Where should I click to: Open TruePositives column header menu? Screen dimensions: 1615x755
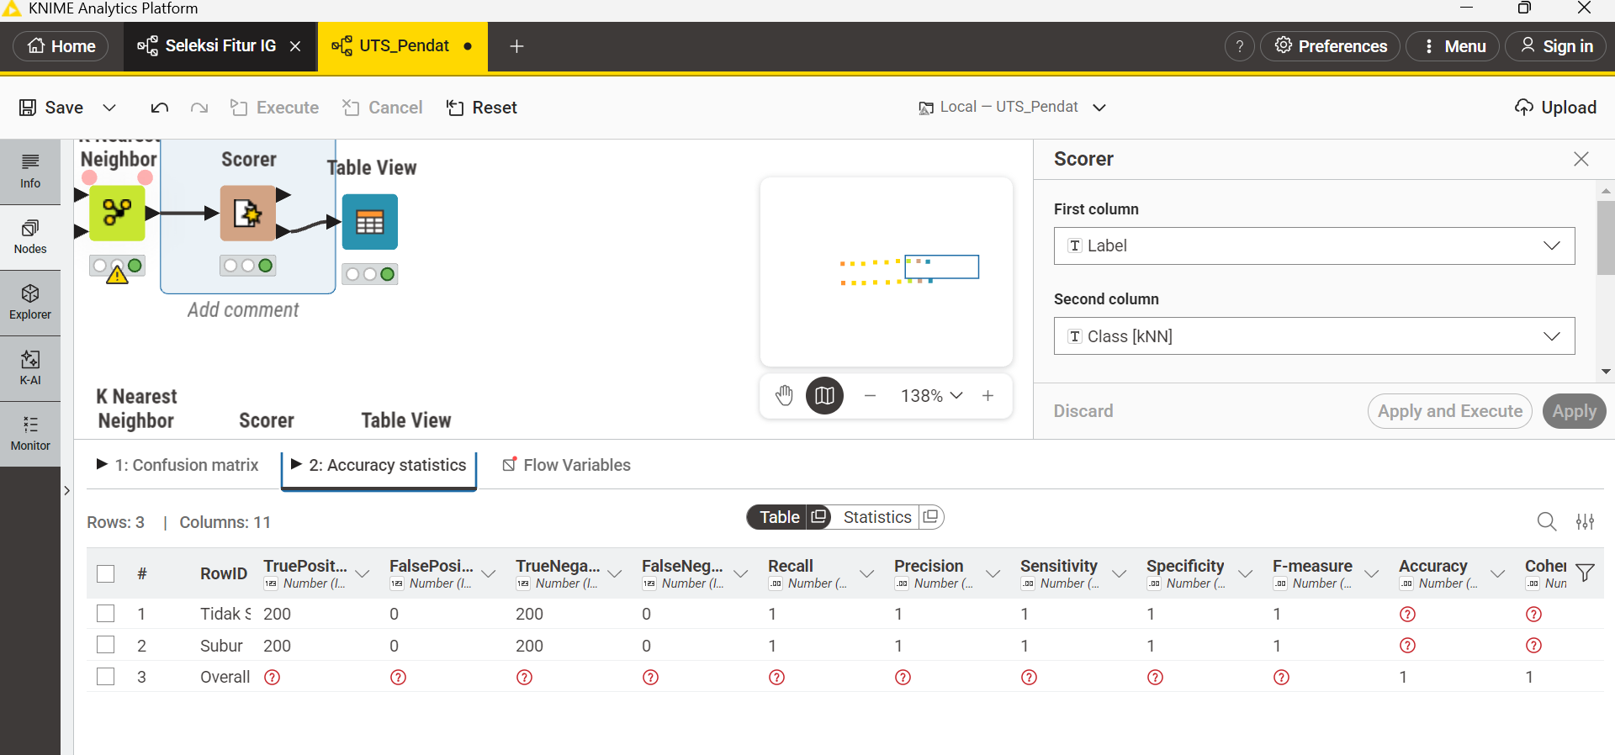363,573
